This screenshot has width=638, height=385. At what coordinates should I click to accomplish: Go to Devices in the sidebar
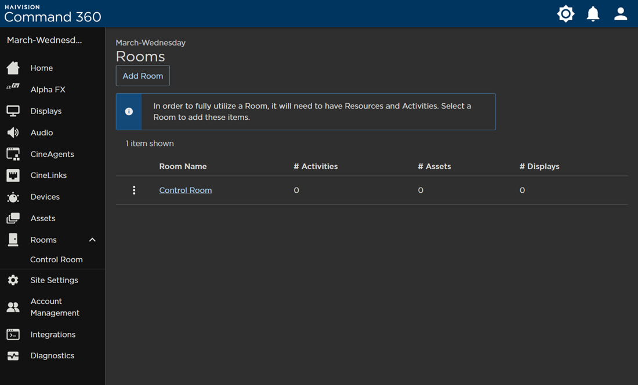45,197
